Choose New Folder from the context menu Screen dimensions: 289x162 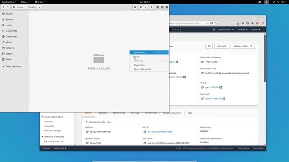click(149, 53)
